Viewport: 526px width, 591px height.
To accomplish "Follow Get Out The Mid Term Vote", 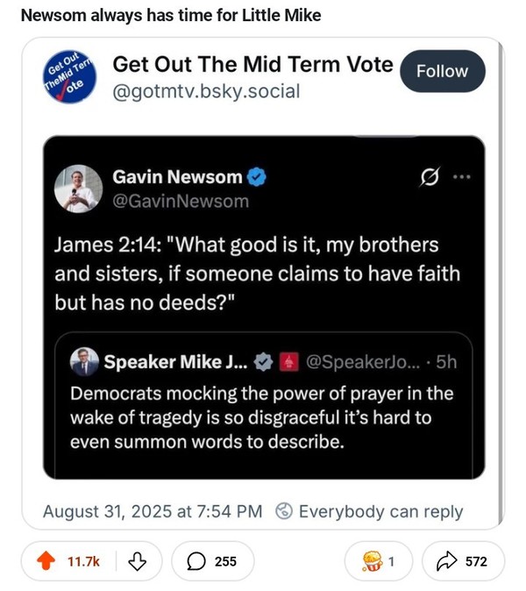I will [x=442, y=71].
